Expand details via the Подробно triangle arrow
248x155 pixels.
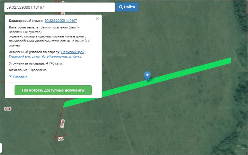tap(10, 77)
